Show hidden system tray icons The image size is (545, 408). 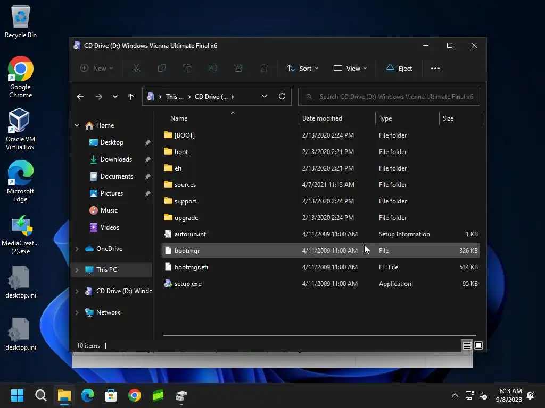pos(455,395)
